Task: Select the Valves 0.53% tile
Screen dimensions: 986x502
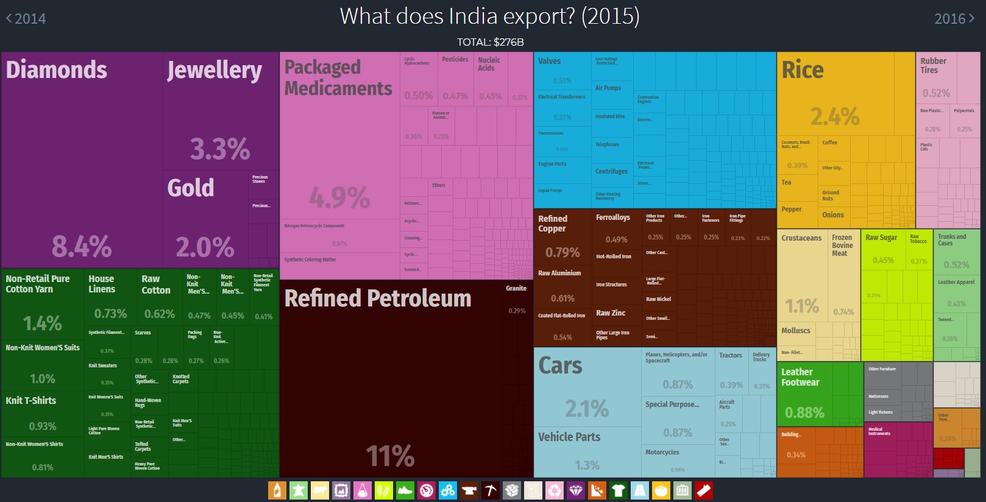Action: (x=562, y=71)
